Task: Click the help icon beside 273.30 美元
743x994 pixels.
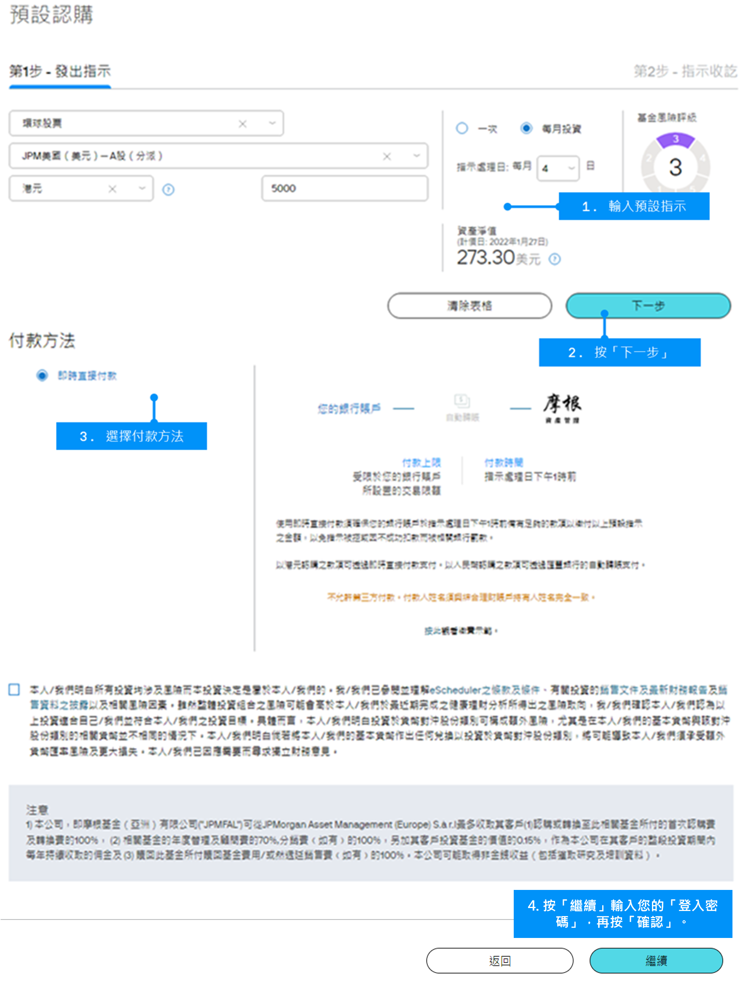Action: (x=555, y=259)
